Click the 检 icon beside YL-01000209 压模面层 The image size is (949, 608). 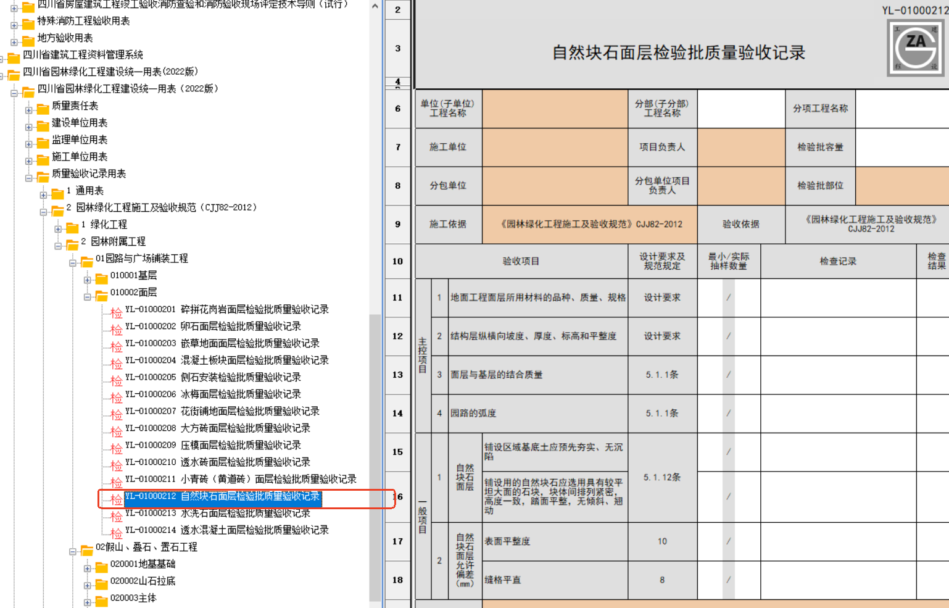(x=116, y=448)
